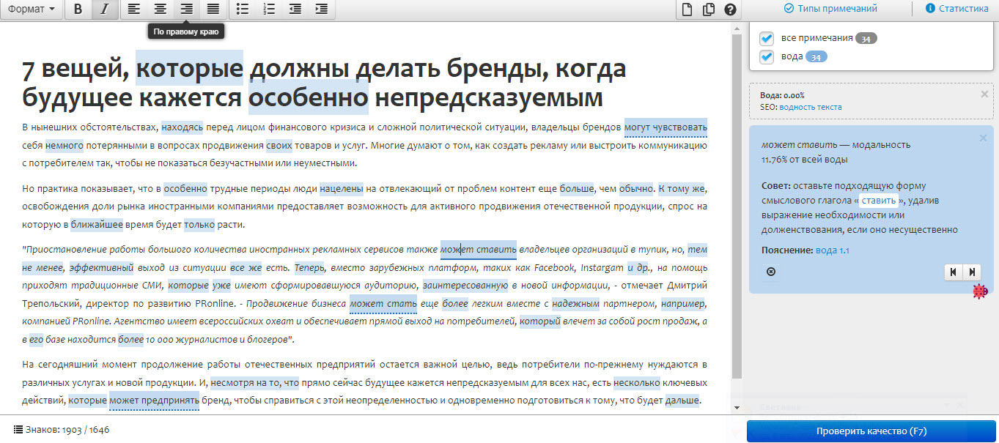Click highlighted phrase 'может стать'
Image resolution: width=999 pixels, height=443 pixels.
point(383,303)
